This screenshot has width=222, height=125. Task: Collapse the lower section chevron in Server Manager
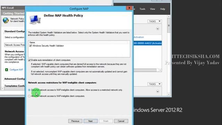click(157, 92)
